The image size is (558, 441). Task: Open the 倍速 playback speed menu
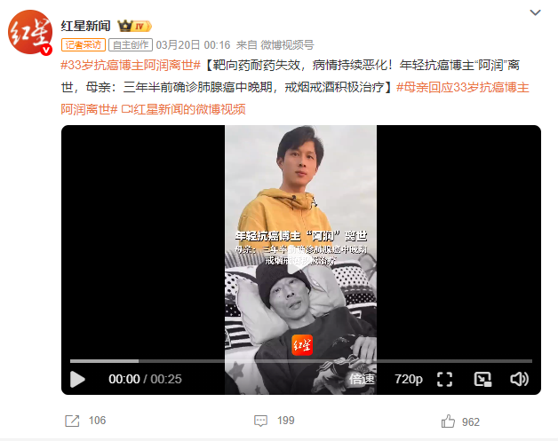[x=362, y=379]
